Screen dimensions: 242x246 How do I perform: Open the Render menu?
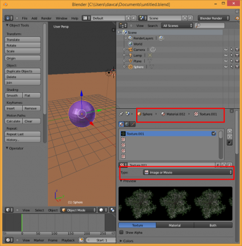pyautogui.click(x=46, y=18)
